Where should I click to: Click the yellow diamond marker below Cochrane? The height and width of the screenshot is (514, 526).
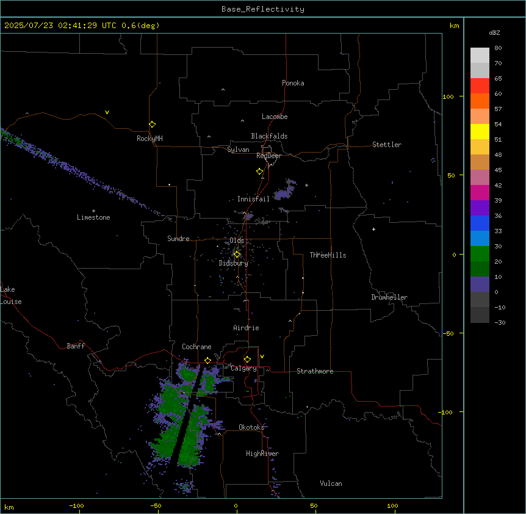207,360
